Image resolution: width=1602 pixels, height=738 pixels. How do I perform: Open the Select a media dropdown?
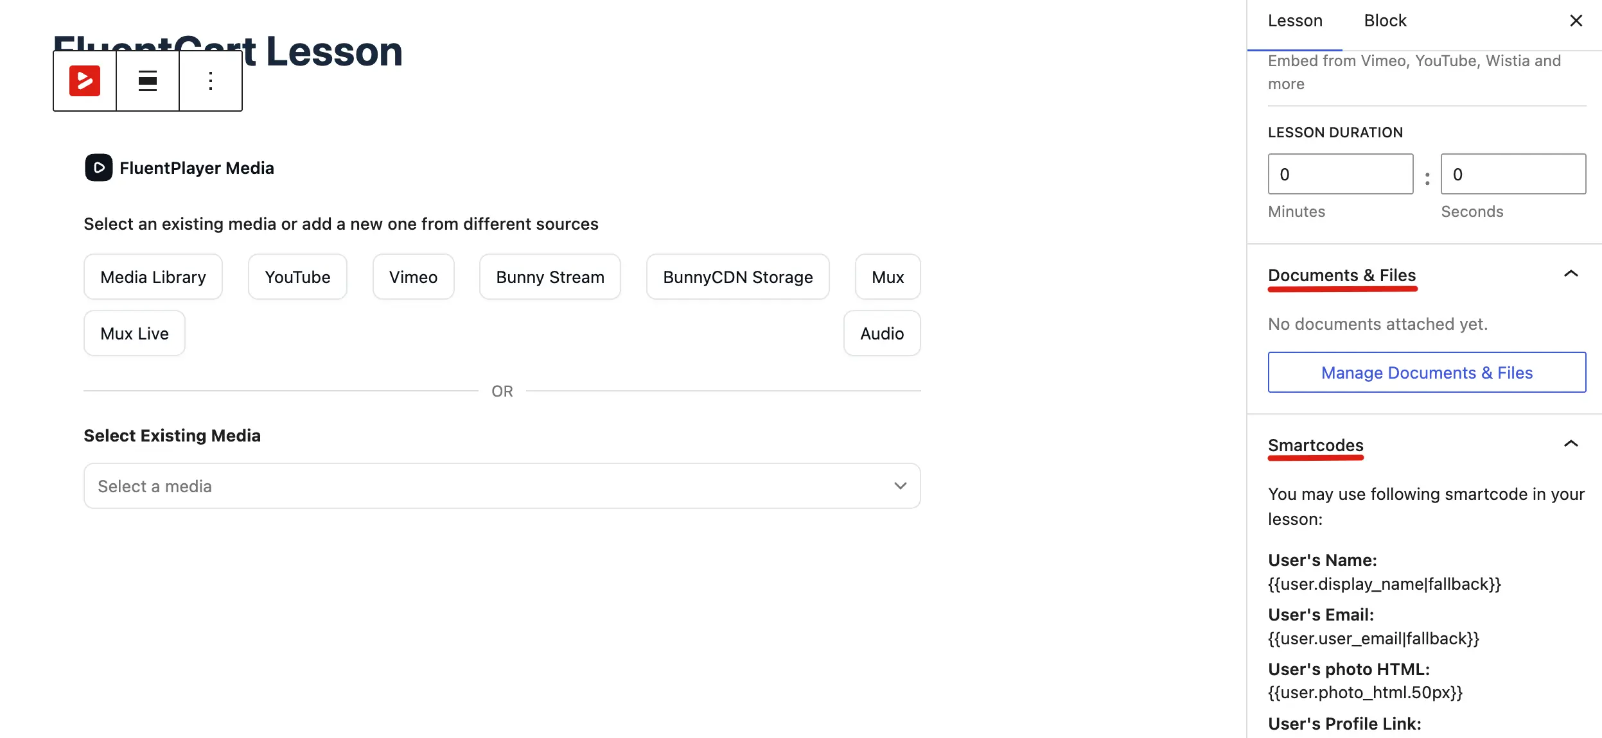pyautogui.click(x=502, y=486)
